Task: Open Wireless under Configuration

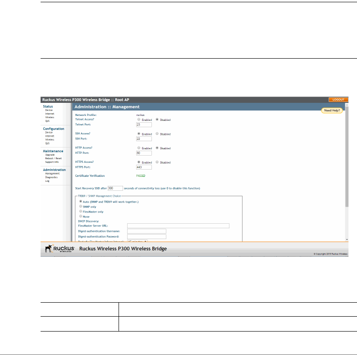Action: pyautogui.click(x=50, y=140)
